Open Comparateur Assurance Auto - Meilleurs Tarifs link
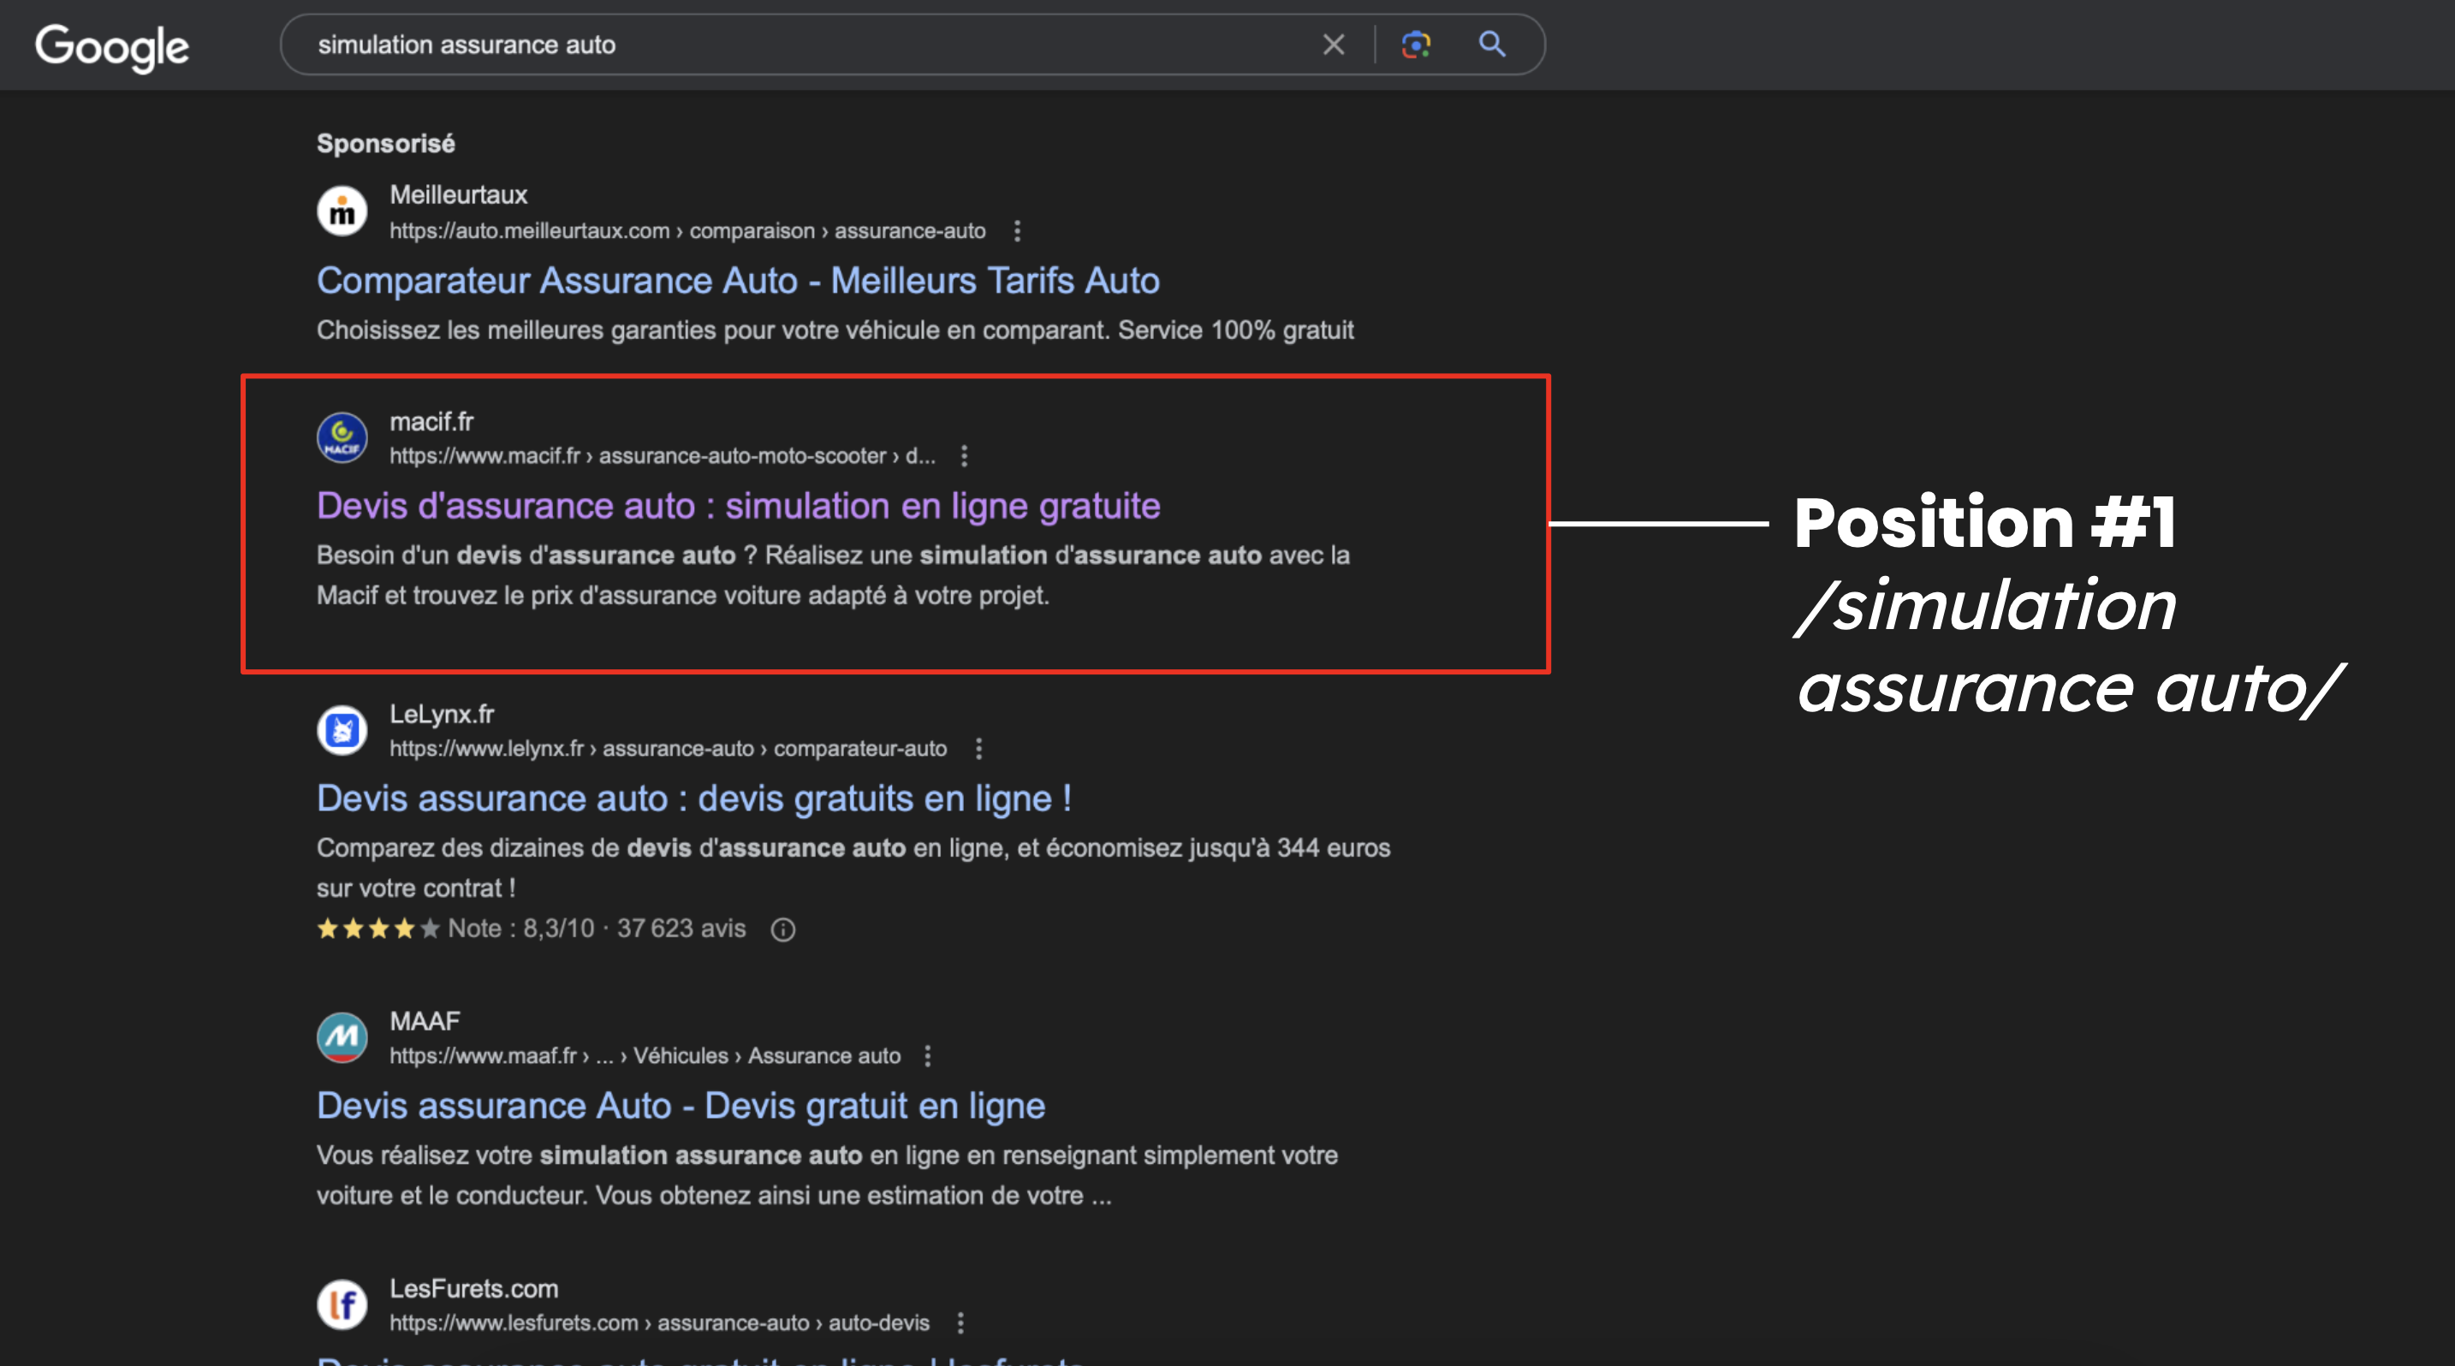 738,281
